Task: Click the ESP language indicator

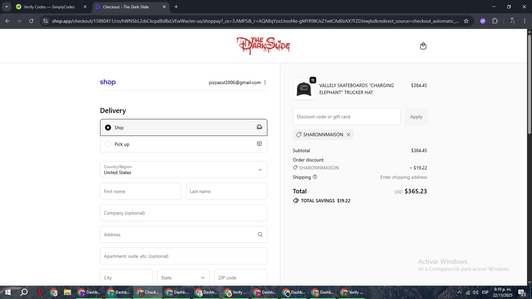Action: pyautogui.click(x=485, y=292)
